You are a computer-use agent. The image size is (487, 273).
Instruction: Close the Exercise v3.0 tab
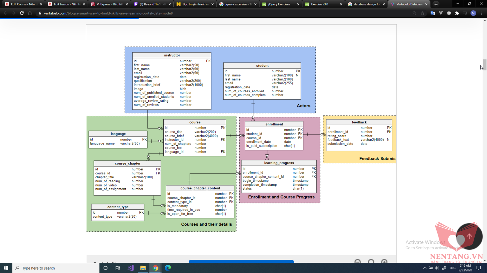click(x=341, y=4)
